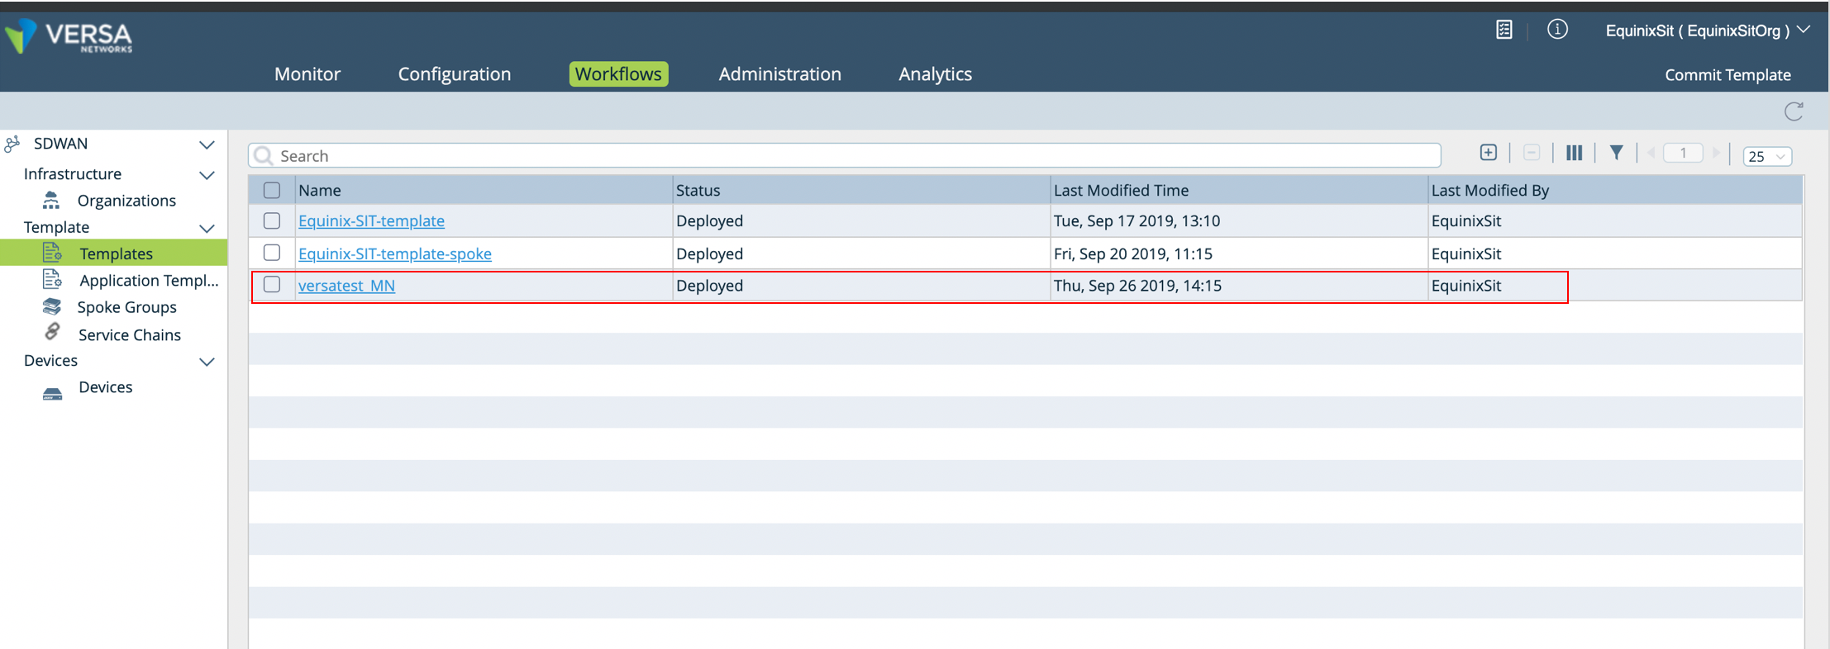Check the Equinix-SIT-template-spoke row checkbox
Viewport: 1830px width, 649px height.
click(272, 253)
